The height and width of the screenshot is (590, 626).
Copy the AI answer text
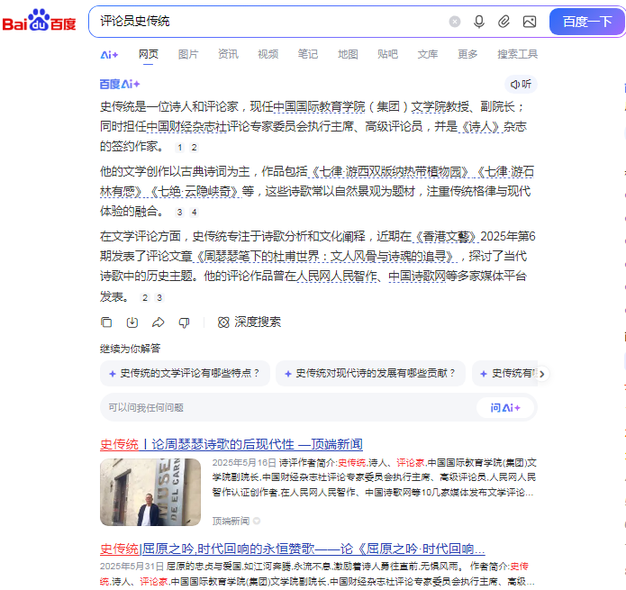(106, 322)
